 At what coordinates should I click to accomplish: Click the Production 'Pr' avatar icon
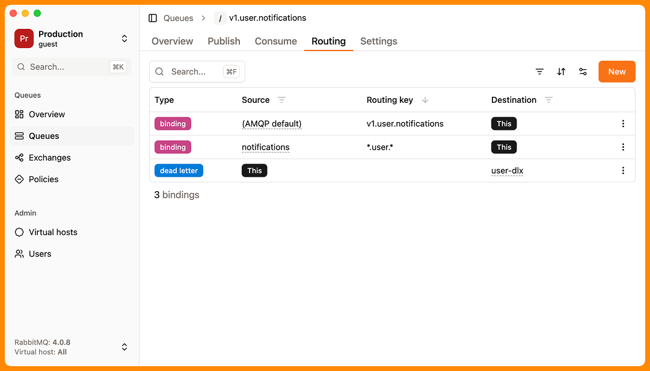tap(24, 38)
